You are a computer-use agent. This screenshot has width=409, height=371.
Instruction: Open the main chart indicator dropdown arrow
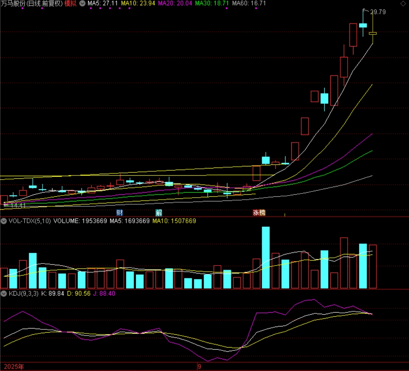click(82, 3)
